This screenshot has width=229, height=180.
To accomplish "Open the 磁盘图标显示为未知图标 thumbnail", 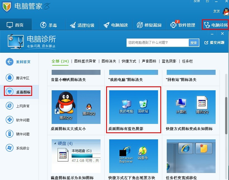I will (76, 156).
